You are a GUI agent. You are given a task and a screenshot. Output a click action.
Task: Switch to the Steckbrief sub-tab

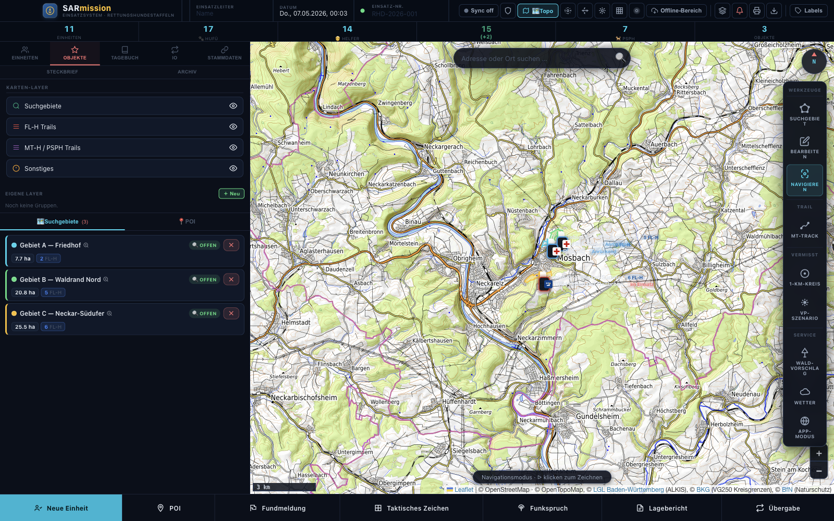point(63,72)
